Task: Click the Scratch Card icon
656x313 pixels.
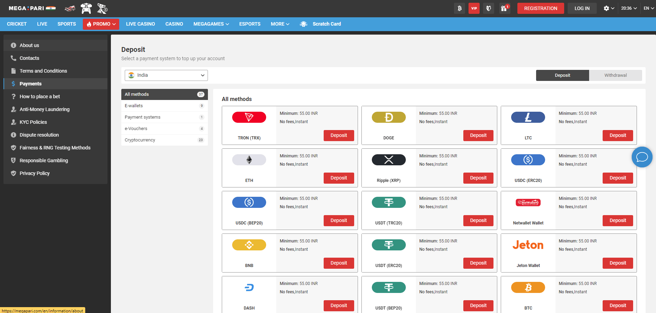Action: click(x=304, y=24)
